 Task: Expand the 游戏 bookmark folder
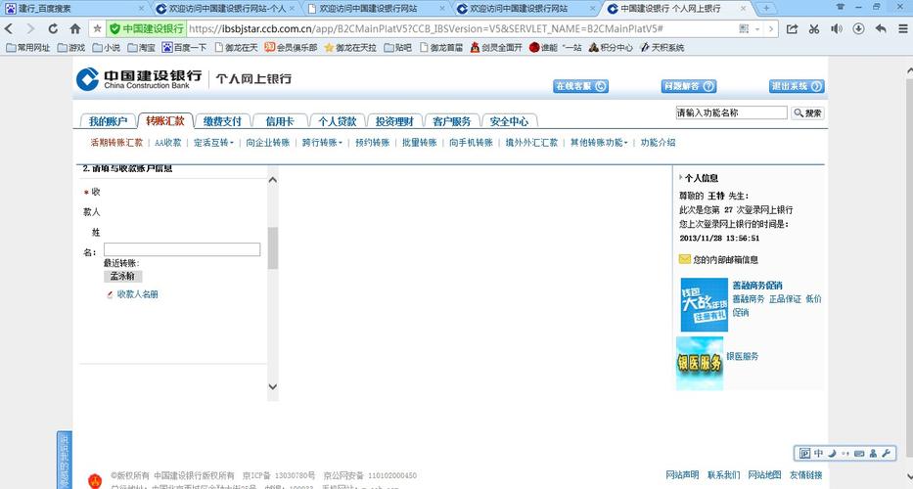point(71,47)
